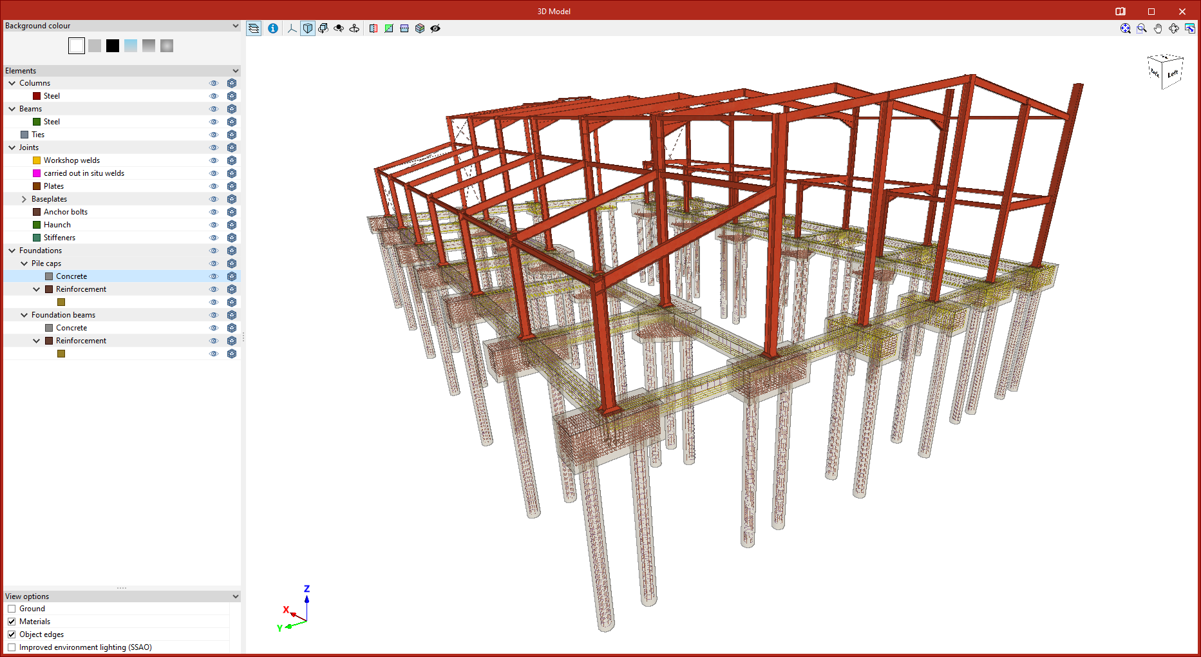Screen dimensions: 1201x657
Task: Click the cube with rotation arrow icon
Action: (323, 28)
